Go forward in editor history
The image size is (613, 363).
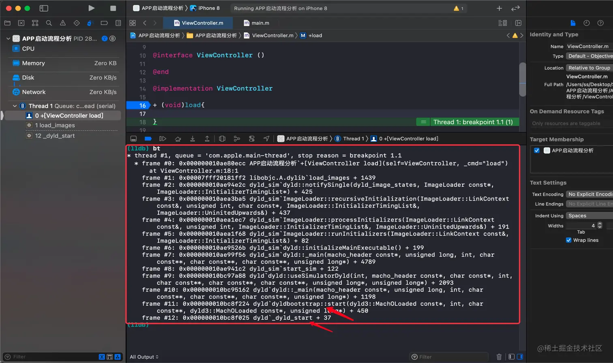(x=155, y=23)
